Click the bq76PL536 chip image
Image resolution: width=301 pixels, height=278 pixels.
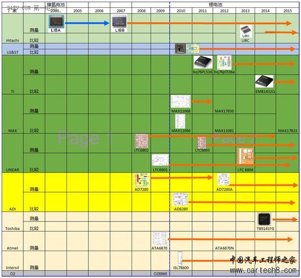click(202, 62)
